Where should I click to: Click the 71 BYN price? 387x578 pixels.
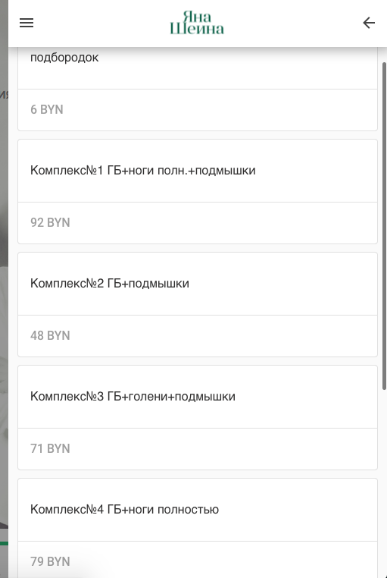tap(50, 448)
